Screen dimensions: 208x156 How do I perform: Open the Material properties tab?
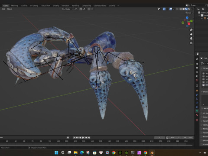197,115
